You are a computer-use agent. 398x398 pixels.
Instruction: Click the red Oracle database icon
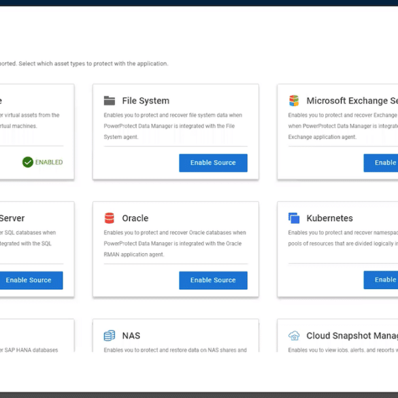tap(110, 218)
